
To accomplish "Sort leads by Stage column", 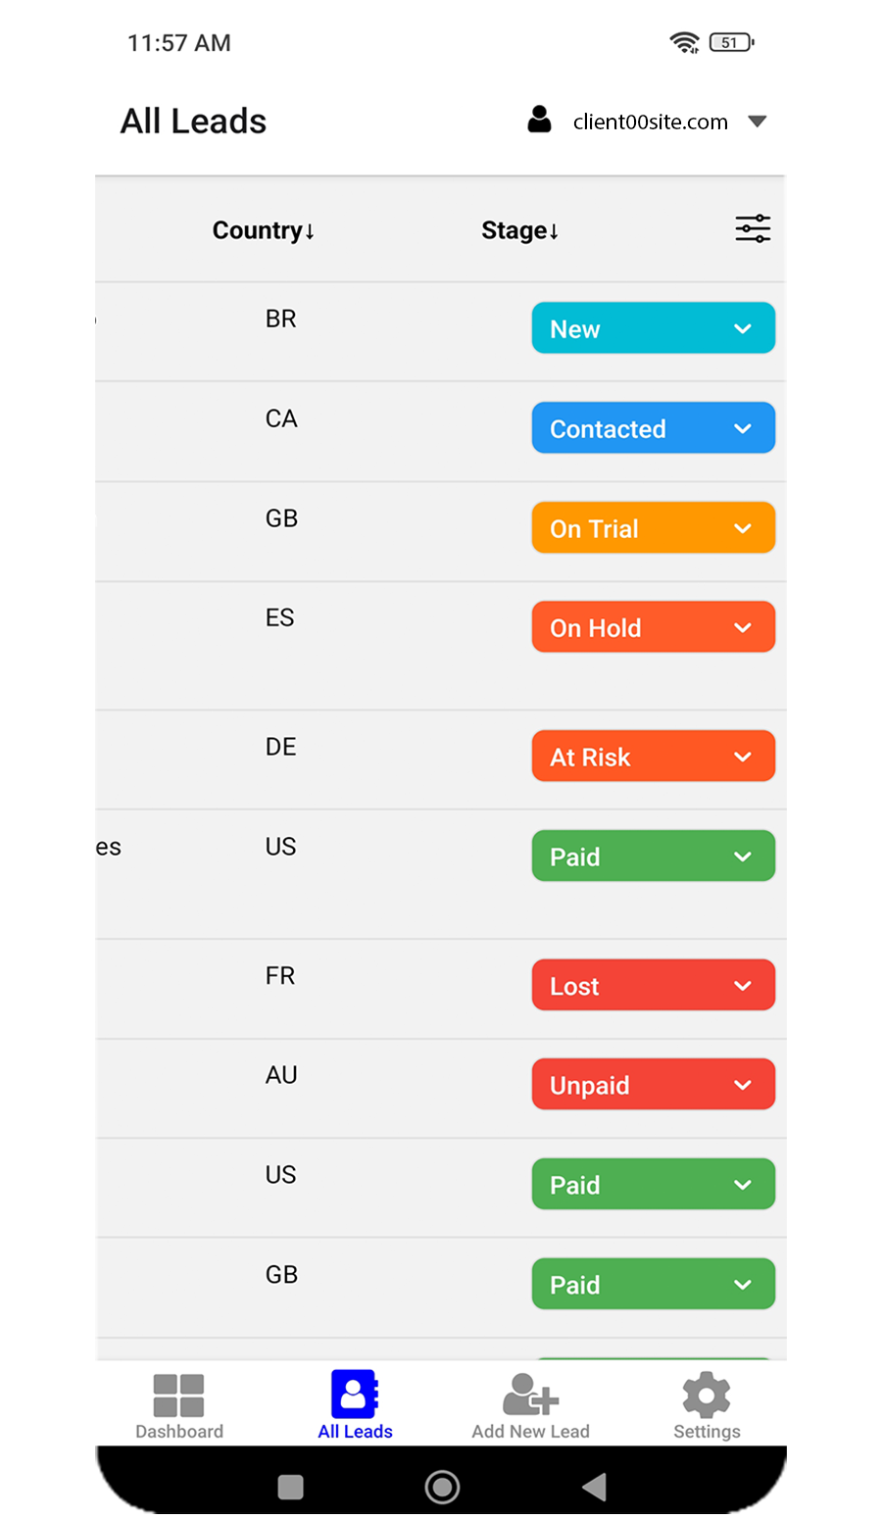I will [519, 230].
